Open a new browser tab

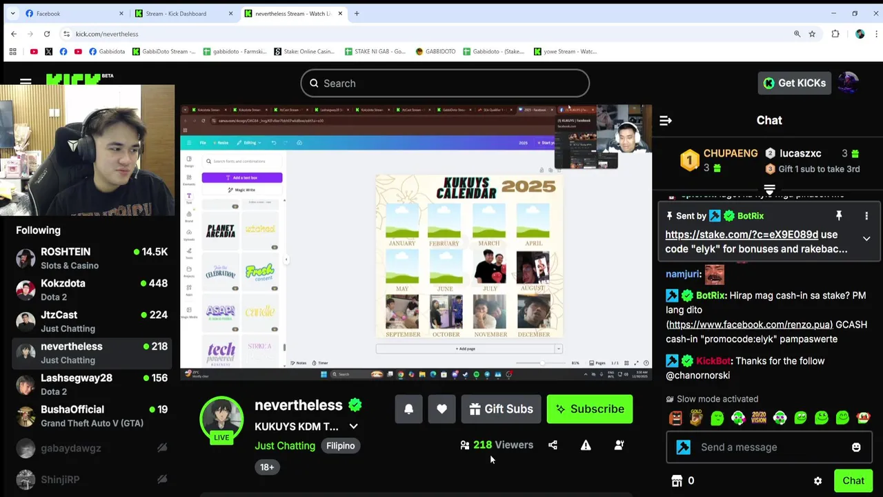tap(357, 14)
